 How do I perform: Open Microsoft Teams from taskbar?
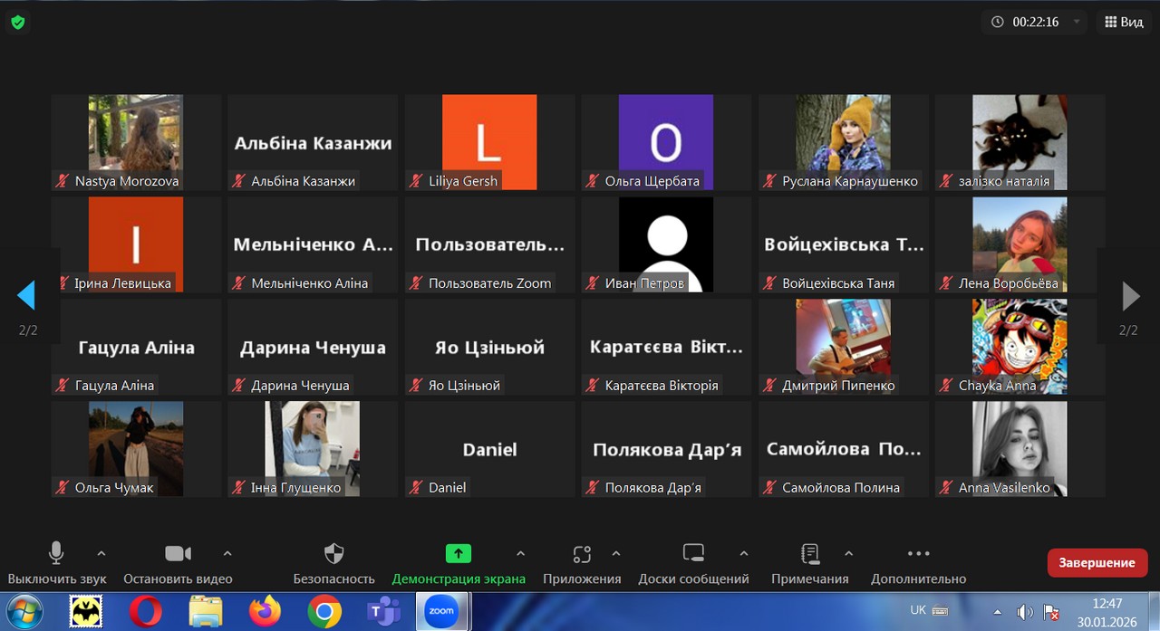(383, 612)
